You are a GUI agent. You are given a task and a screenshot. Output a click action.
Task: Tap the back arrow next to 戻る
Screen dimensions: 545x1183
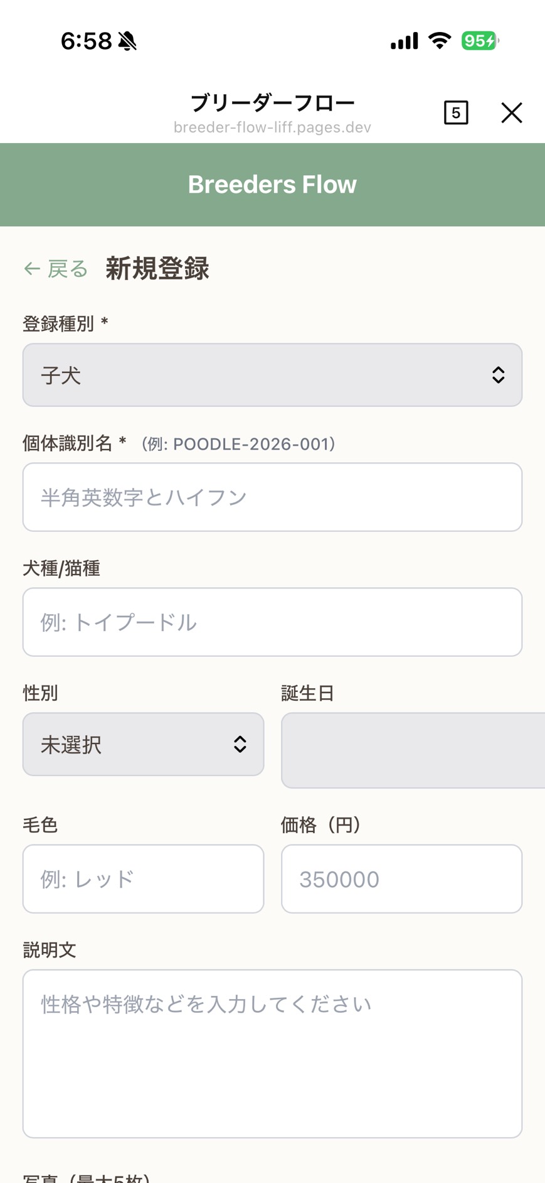coord(32,269)
